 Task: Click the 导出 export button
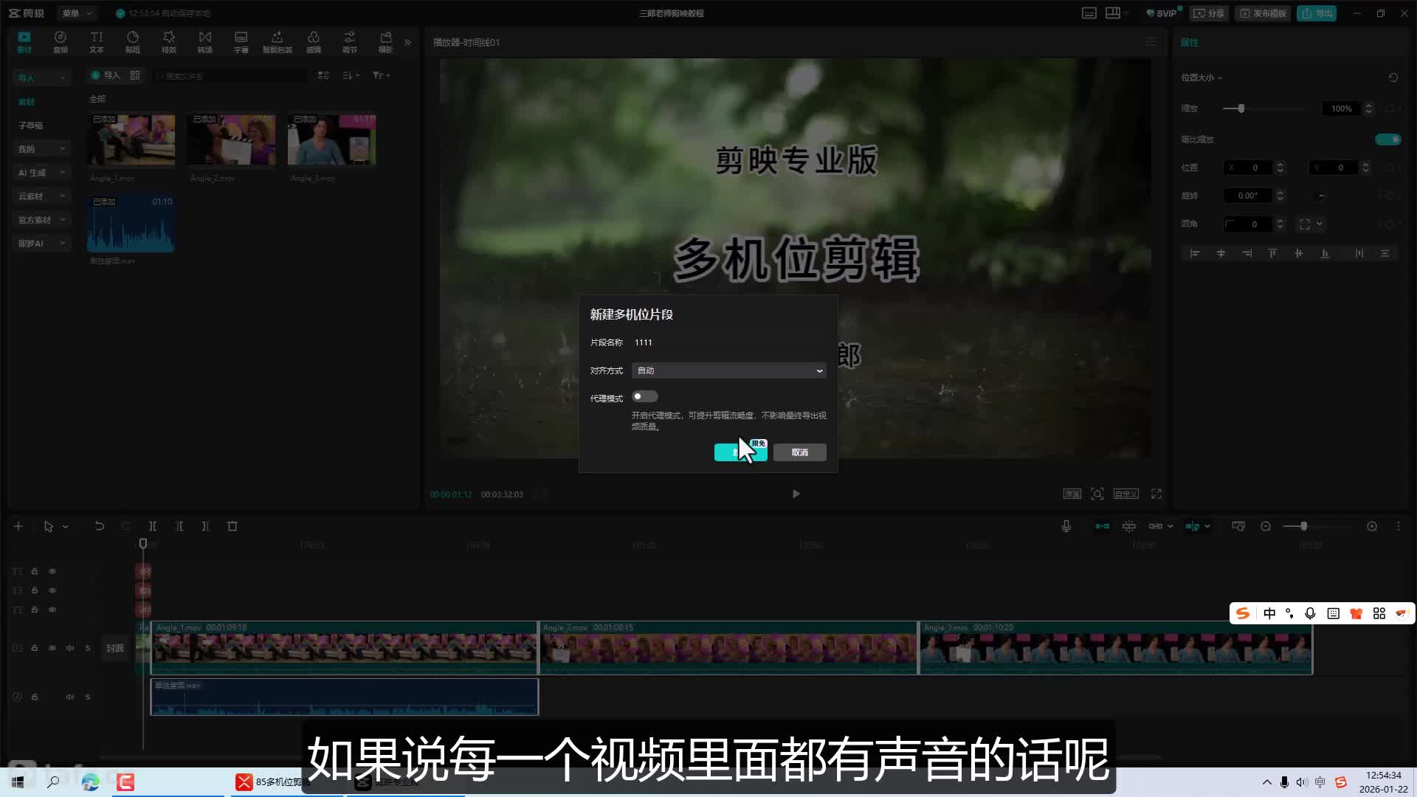(1317, 13)
